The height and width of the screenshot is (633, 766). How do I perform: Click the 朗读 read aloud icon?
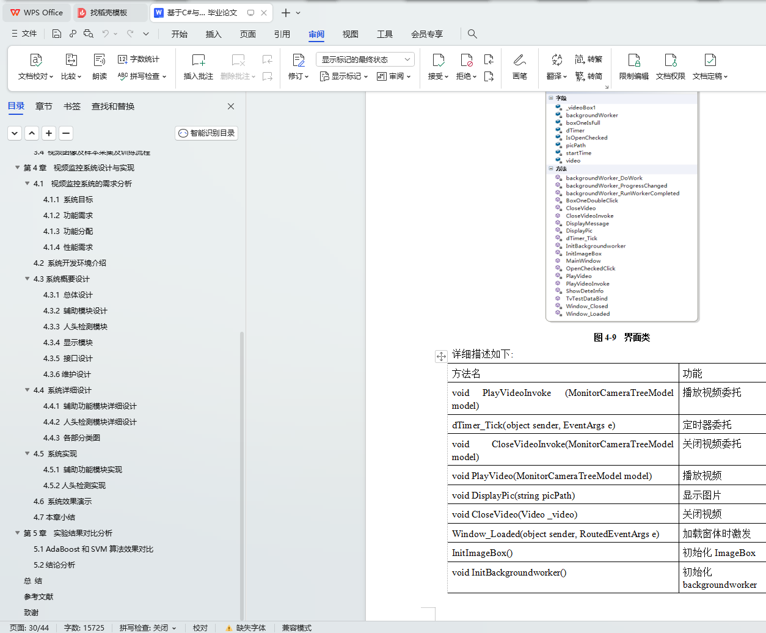click(x=100, y=60)
